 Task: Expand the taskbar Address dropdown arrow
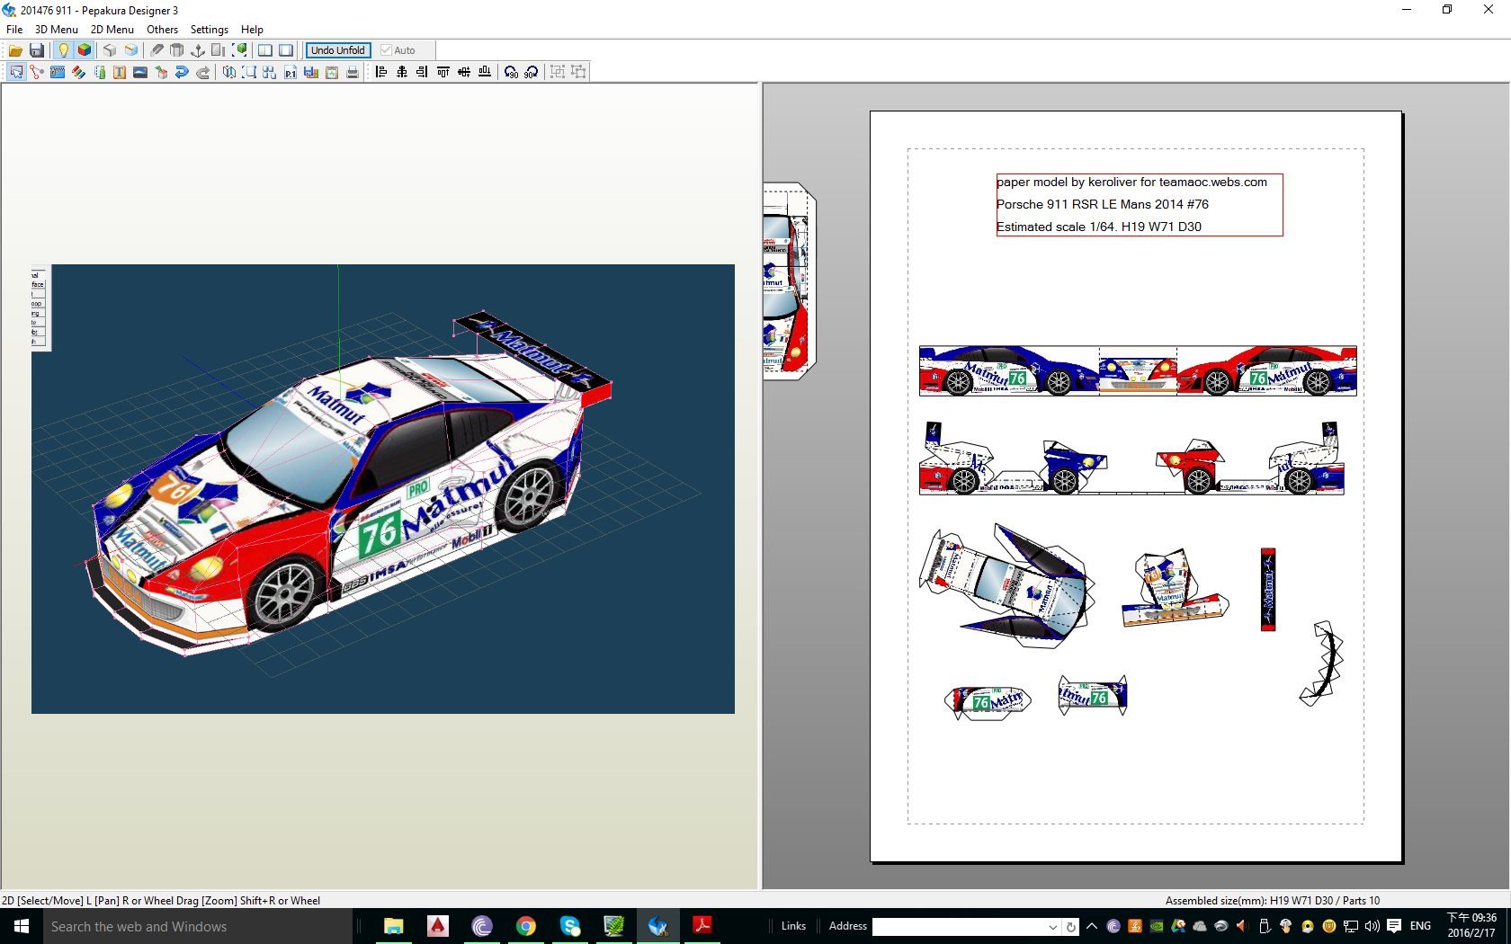click(1052, 927)
